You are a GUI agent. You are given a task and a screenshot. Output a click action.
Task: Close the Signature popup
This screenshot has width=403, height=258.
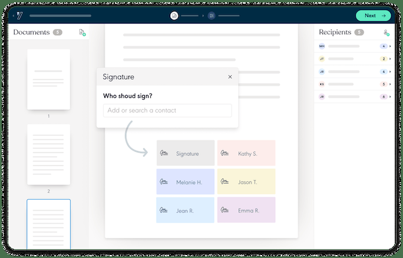pos(230,77)
